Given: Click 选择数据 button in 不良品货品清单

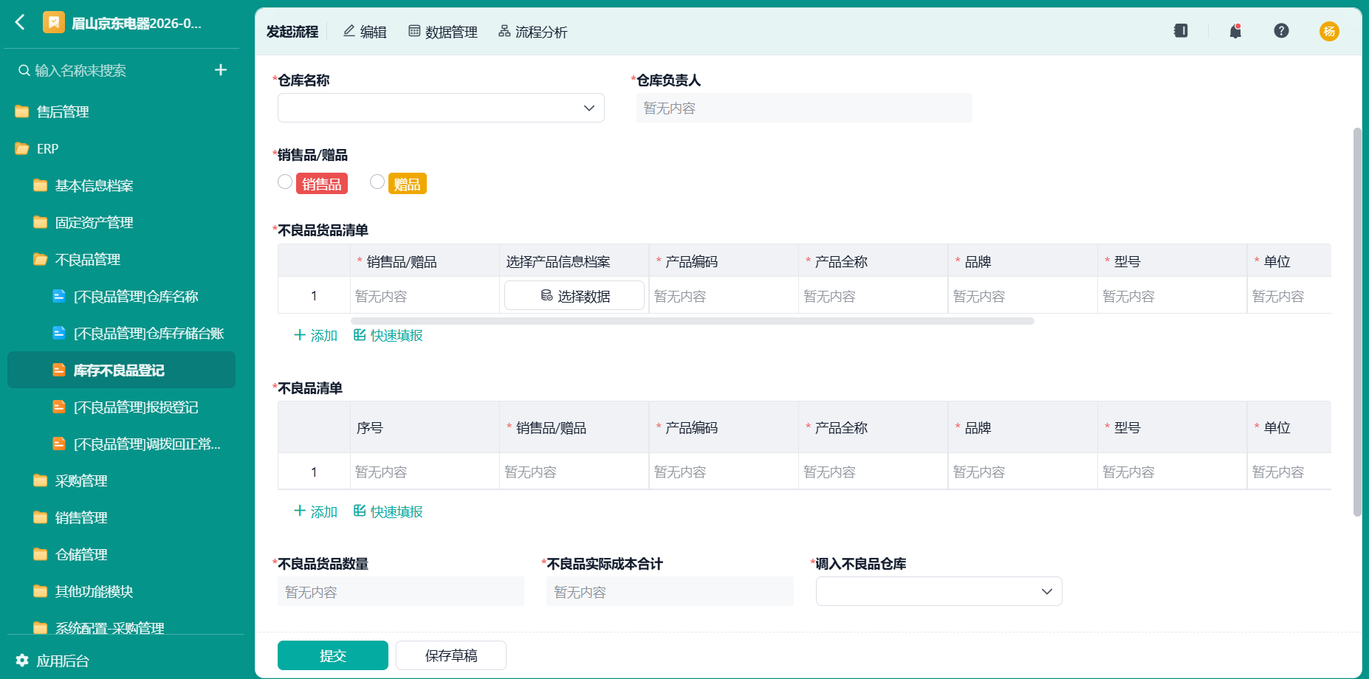Looking at the screenshot, I should (574, 295).
